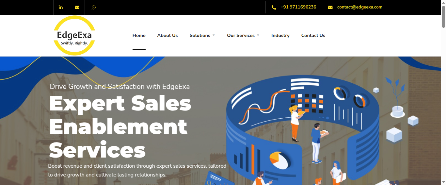Navigate to the Industry page
This screenshot has width=446, height=185.
click(280, 35)
